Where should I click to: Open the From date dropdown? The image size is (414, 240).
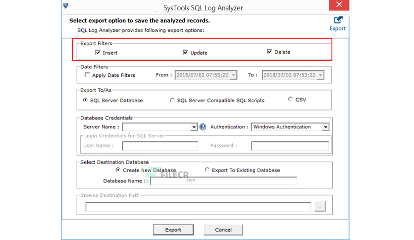click(x=233, y=75)
